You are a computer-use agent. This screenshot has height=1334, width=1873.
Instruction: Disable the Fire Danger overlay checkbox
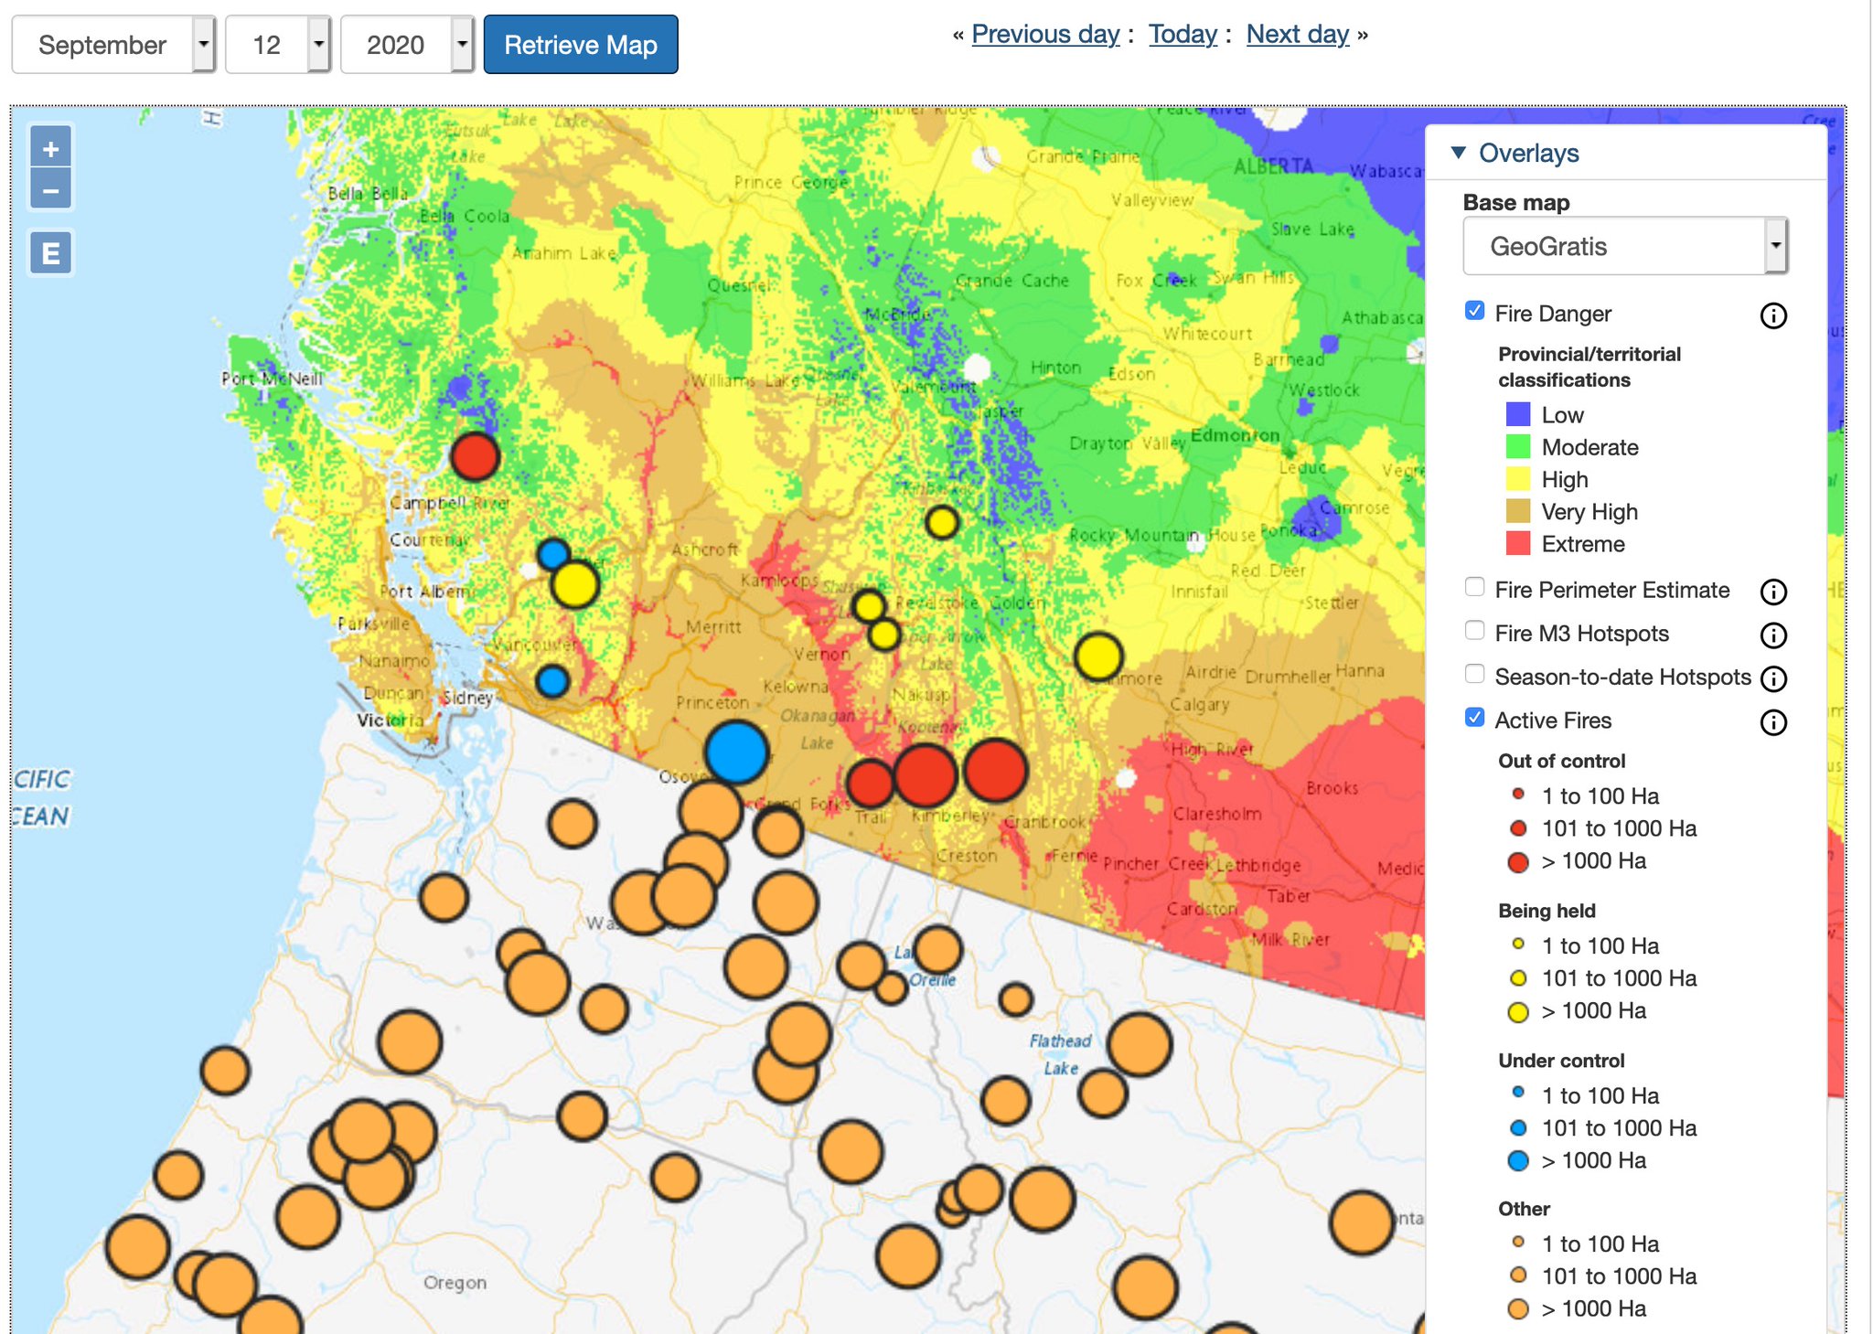1474,311
